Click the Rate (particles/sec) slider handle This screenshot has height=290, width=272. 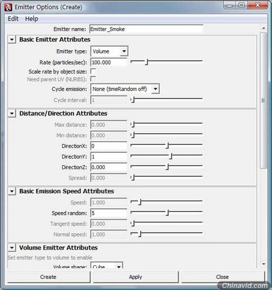(x=147, y=62)
